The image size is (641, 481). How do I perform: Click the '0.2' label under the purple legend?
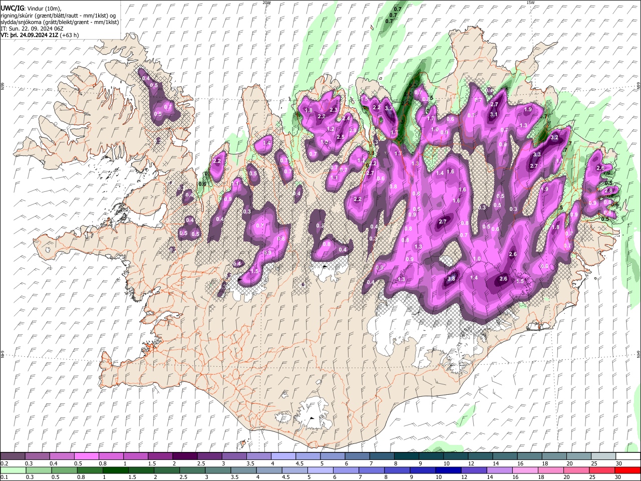coord(4,463)
